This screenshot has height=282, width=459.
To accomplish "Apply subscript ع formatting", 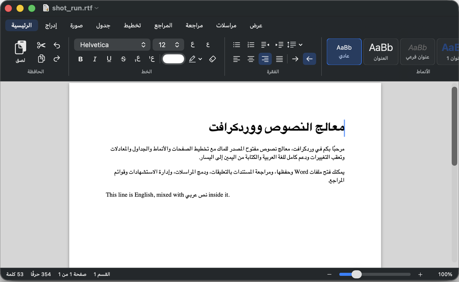I will click(137, 59).
